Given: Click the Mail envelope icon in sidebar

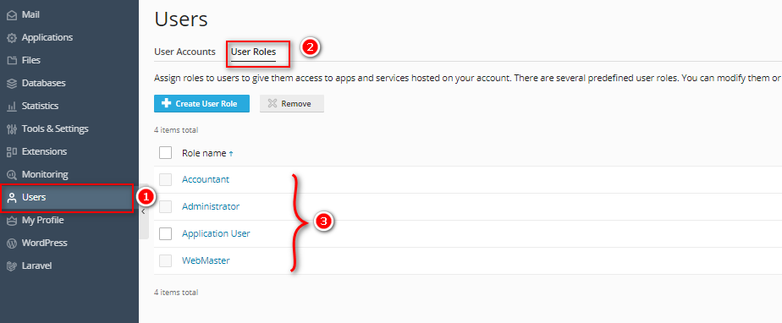Looking at the screenshot, I should click(x=12, y=15).
